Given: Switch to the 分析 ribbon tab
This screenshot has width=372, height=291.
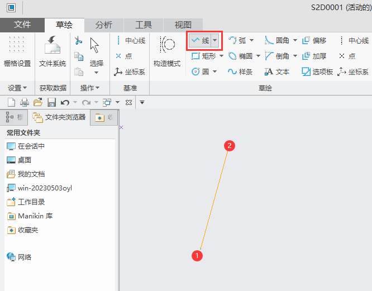Looking at the screenshot, I should [x=104, y=25].
